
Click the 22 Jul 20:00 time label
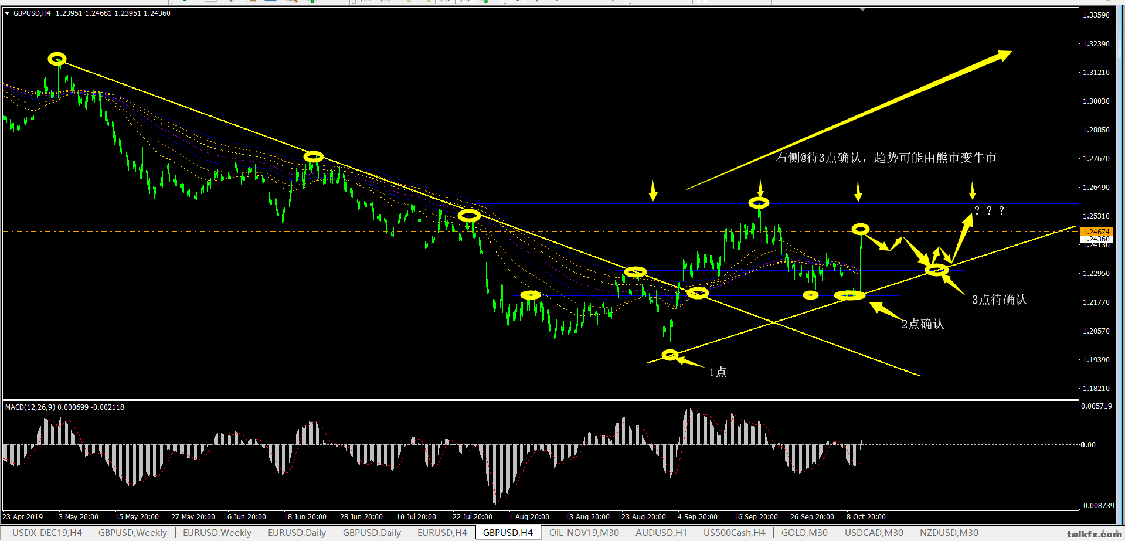click(x=473, y=516)
